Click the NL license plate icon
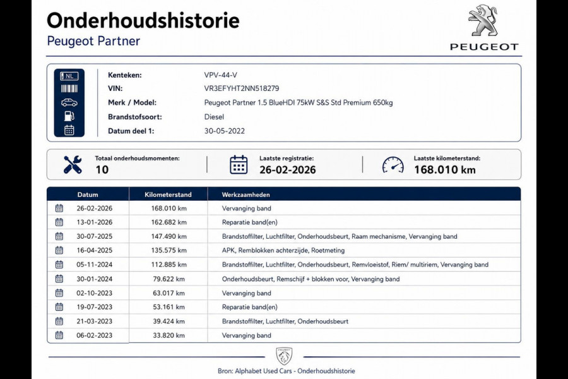Image resolution: width=568 pixels, height=379 pixels. [69, 76]
